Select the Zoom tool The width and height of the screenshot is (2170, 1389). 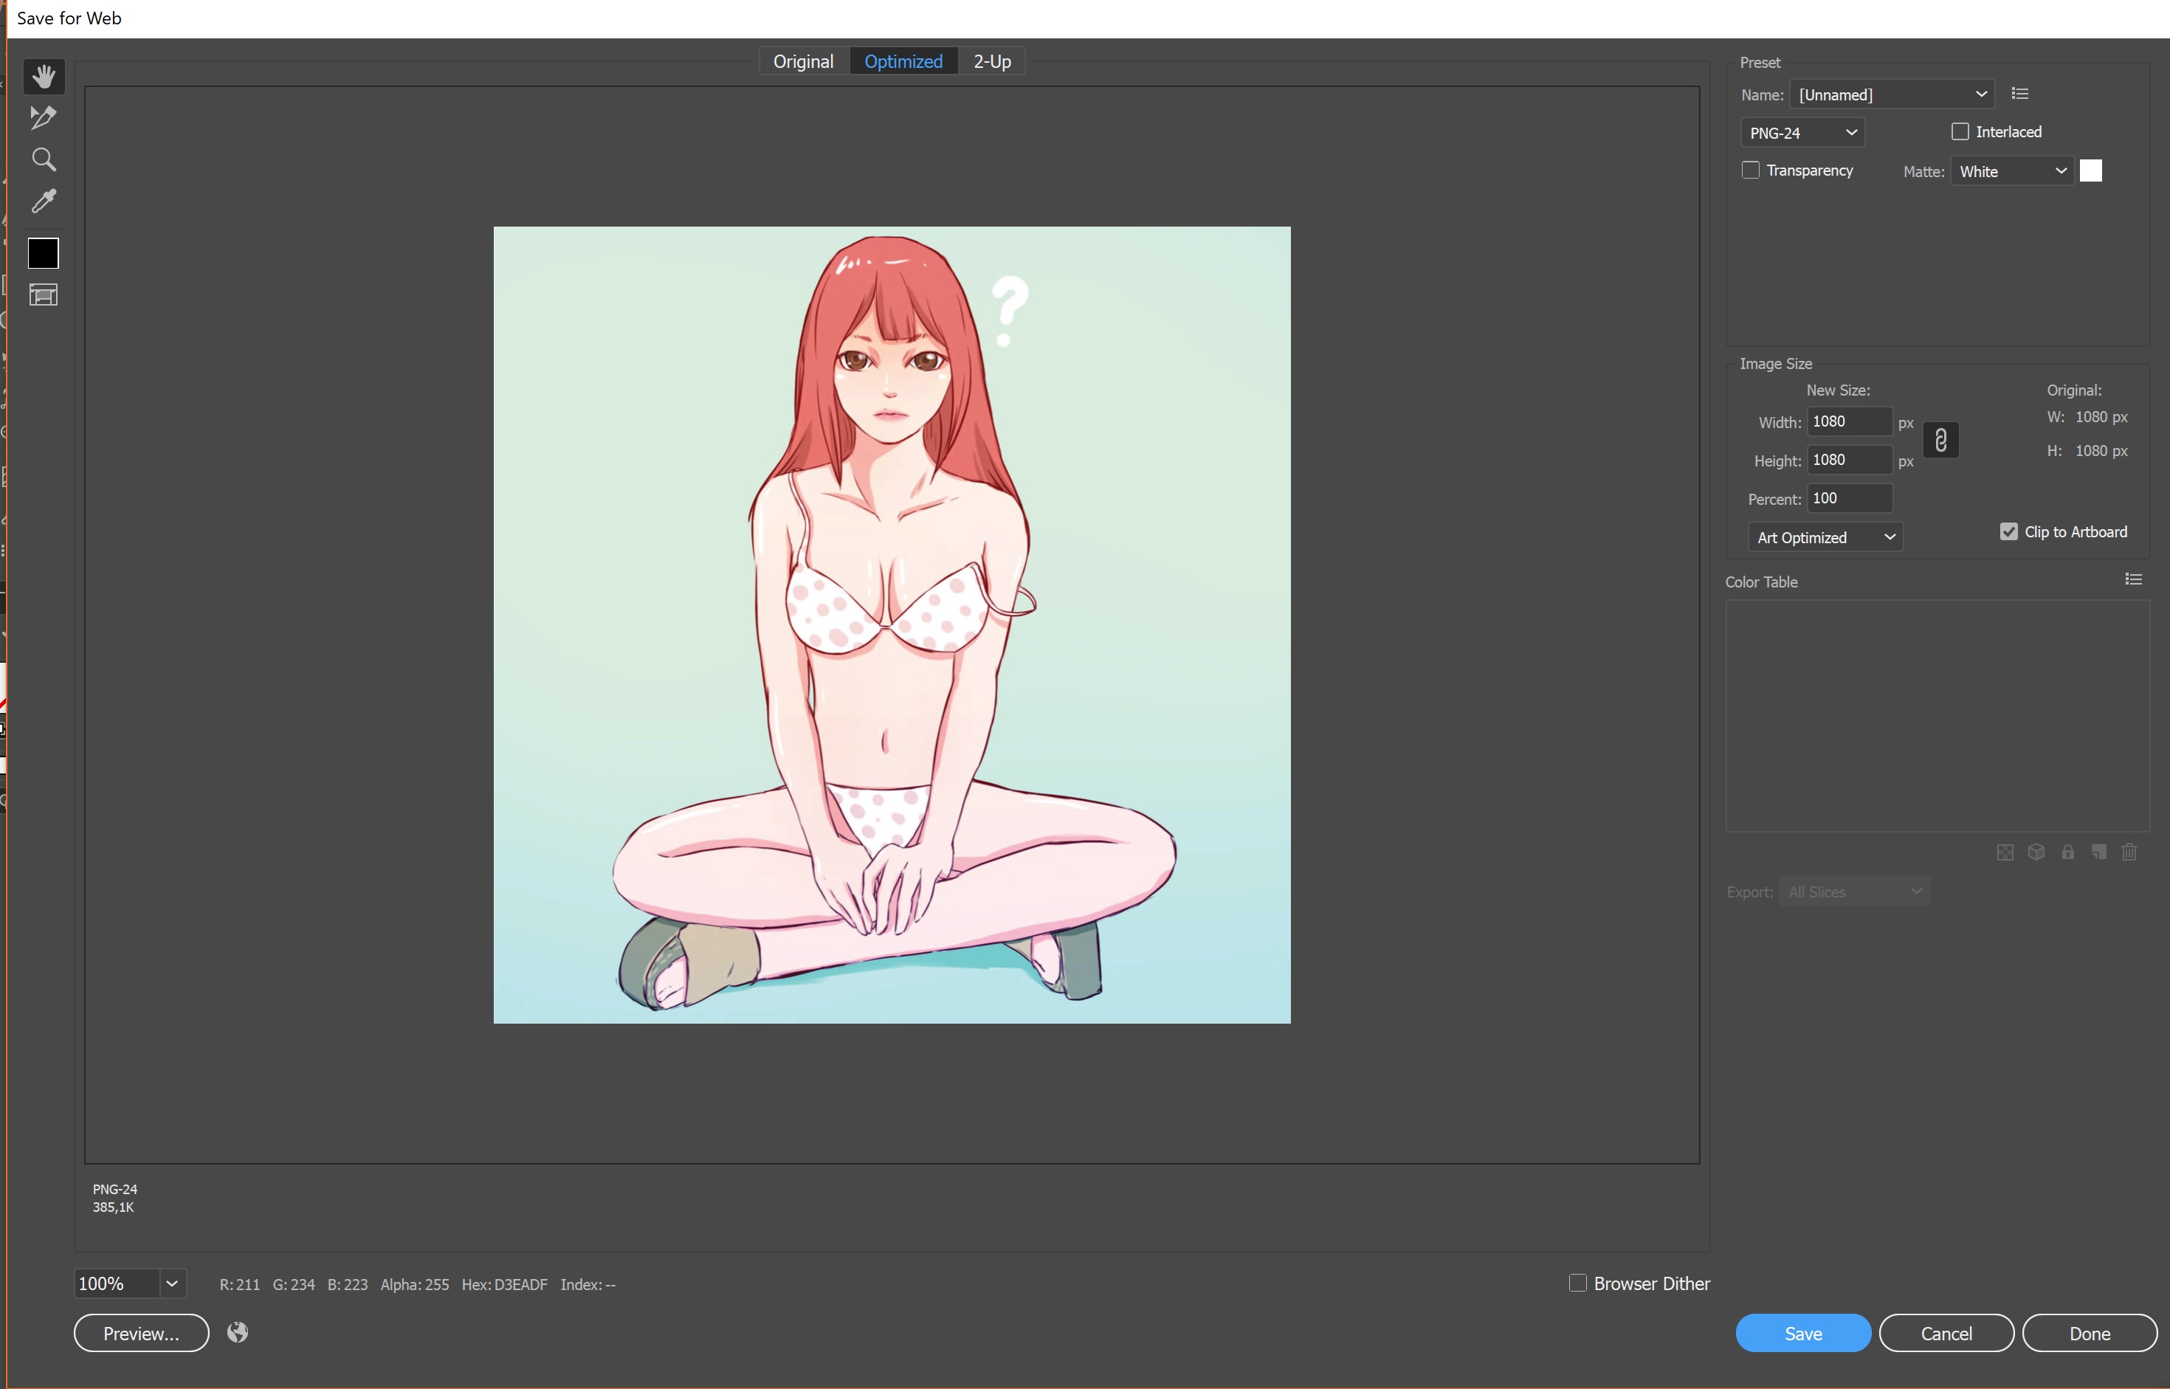(x=43, y=158)
